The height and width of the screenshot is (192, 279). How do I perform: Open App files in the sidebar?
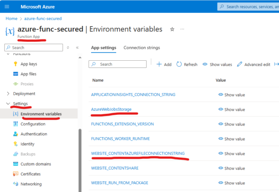(28, 74)
